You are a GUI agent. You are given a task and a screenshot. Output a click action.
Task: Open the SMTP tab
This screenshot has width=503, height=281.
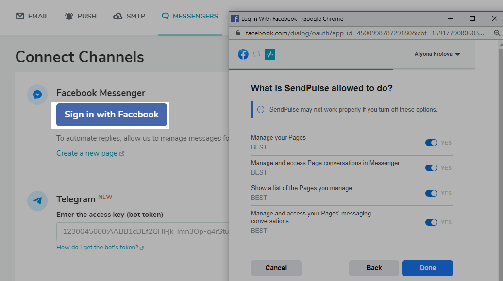coord(129,16)
